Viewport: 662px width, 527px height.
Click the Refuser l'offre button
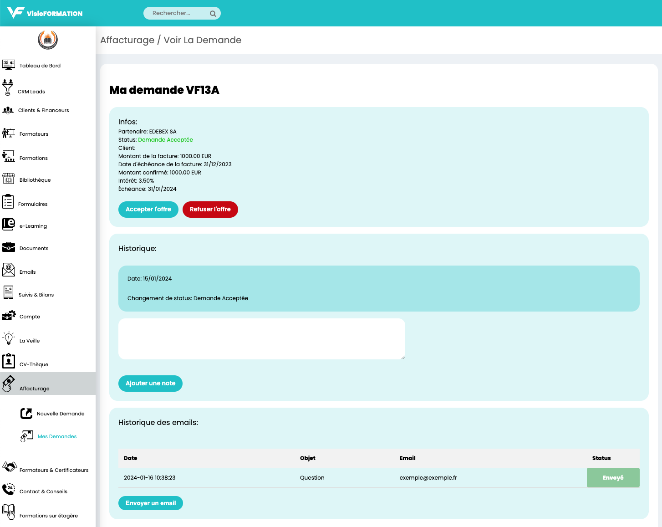pos(210,210)
